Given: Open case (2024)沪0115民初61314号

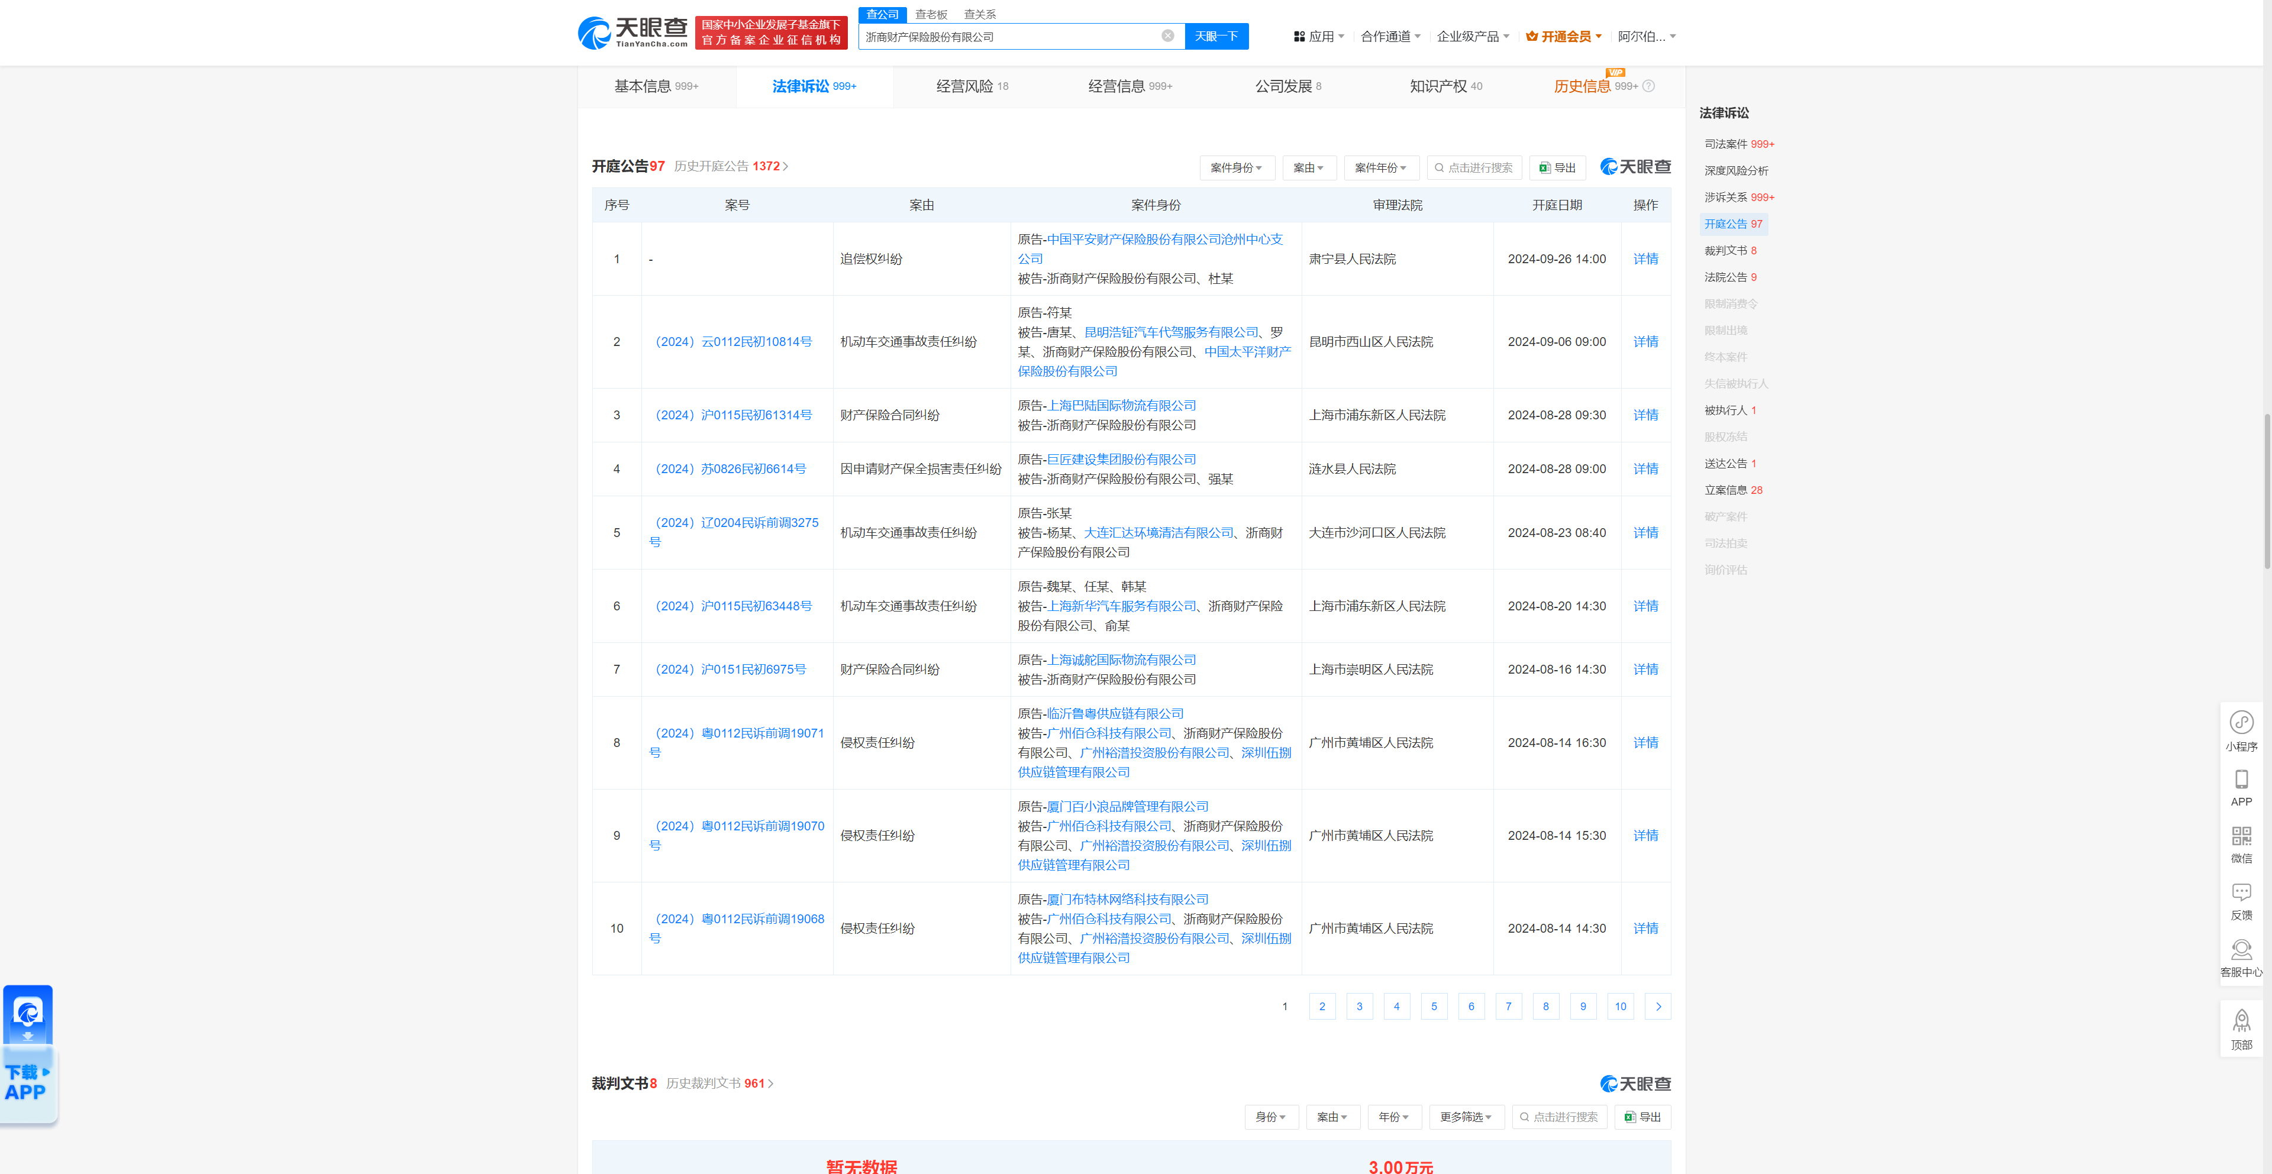Looking at the screenshot, I should (x=730, y=415).
